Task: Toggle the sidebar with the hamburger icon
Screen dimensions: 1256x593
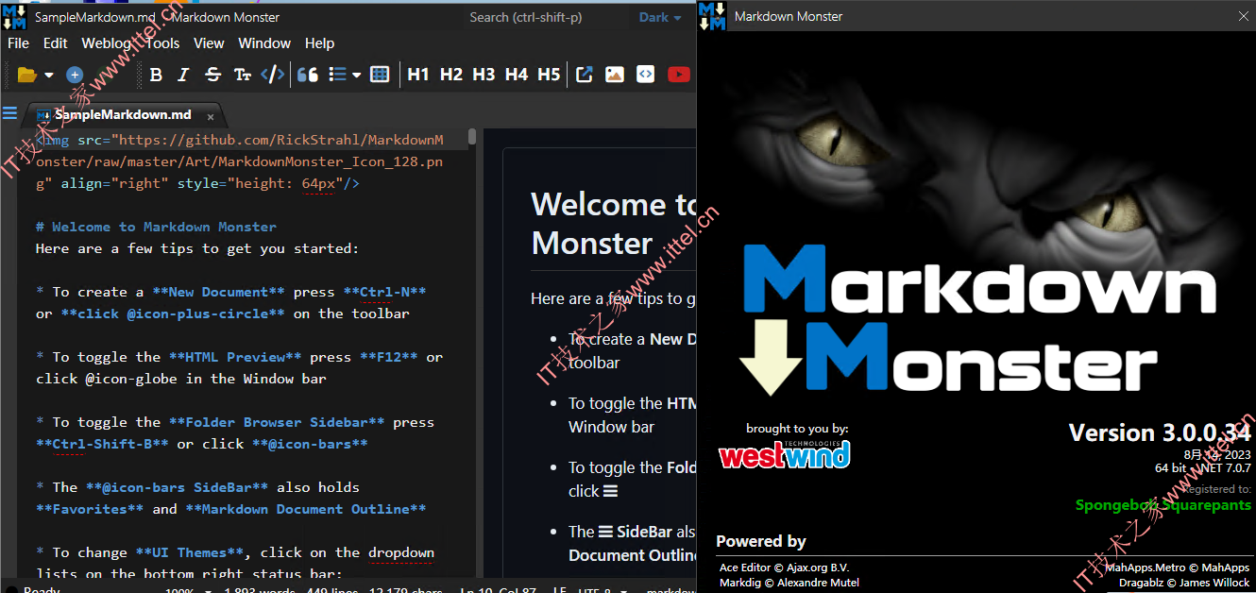Action: pyautogui.click(x=10, y=114)
